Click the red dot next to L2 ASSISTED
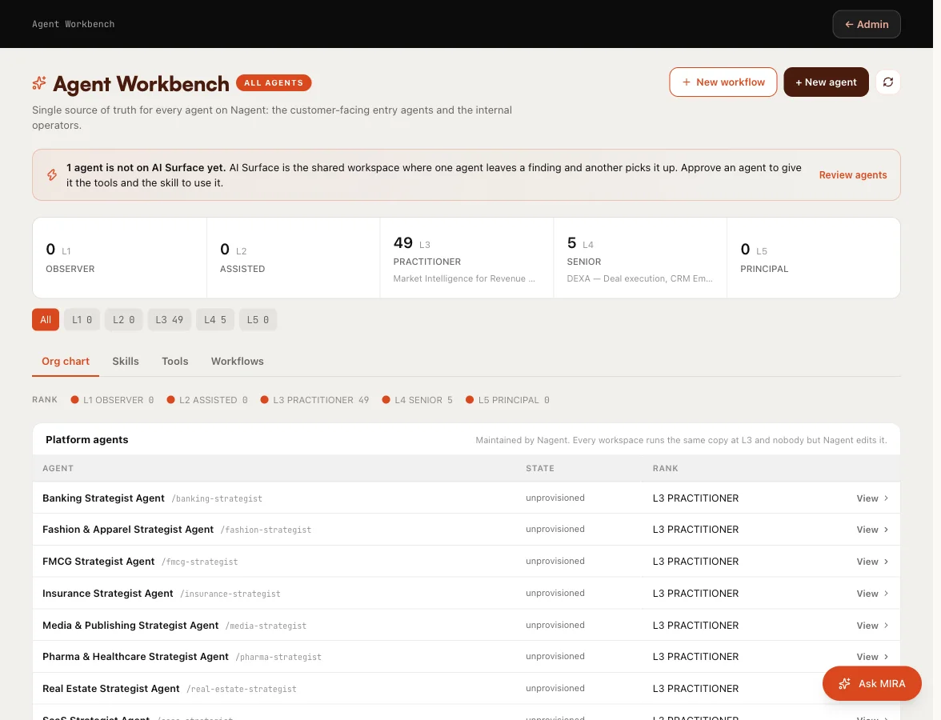 (x=170, y=400)
